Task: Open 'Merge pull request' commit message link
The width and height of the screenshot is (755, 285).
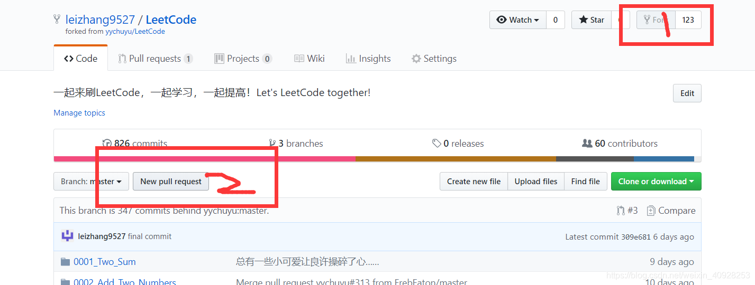Action: tap(351, 282)
